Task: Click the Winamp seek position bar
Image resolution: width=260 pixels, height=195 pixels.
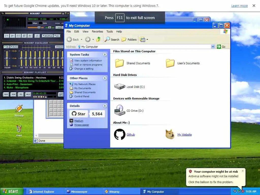Action: [34, 31]
